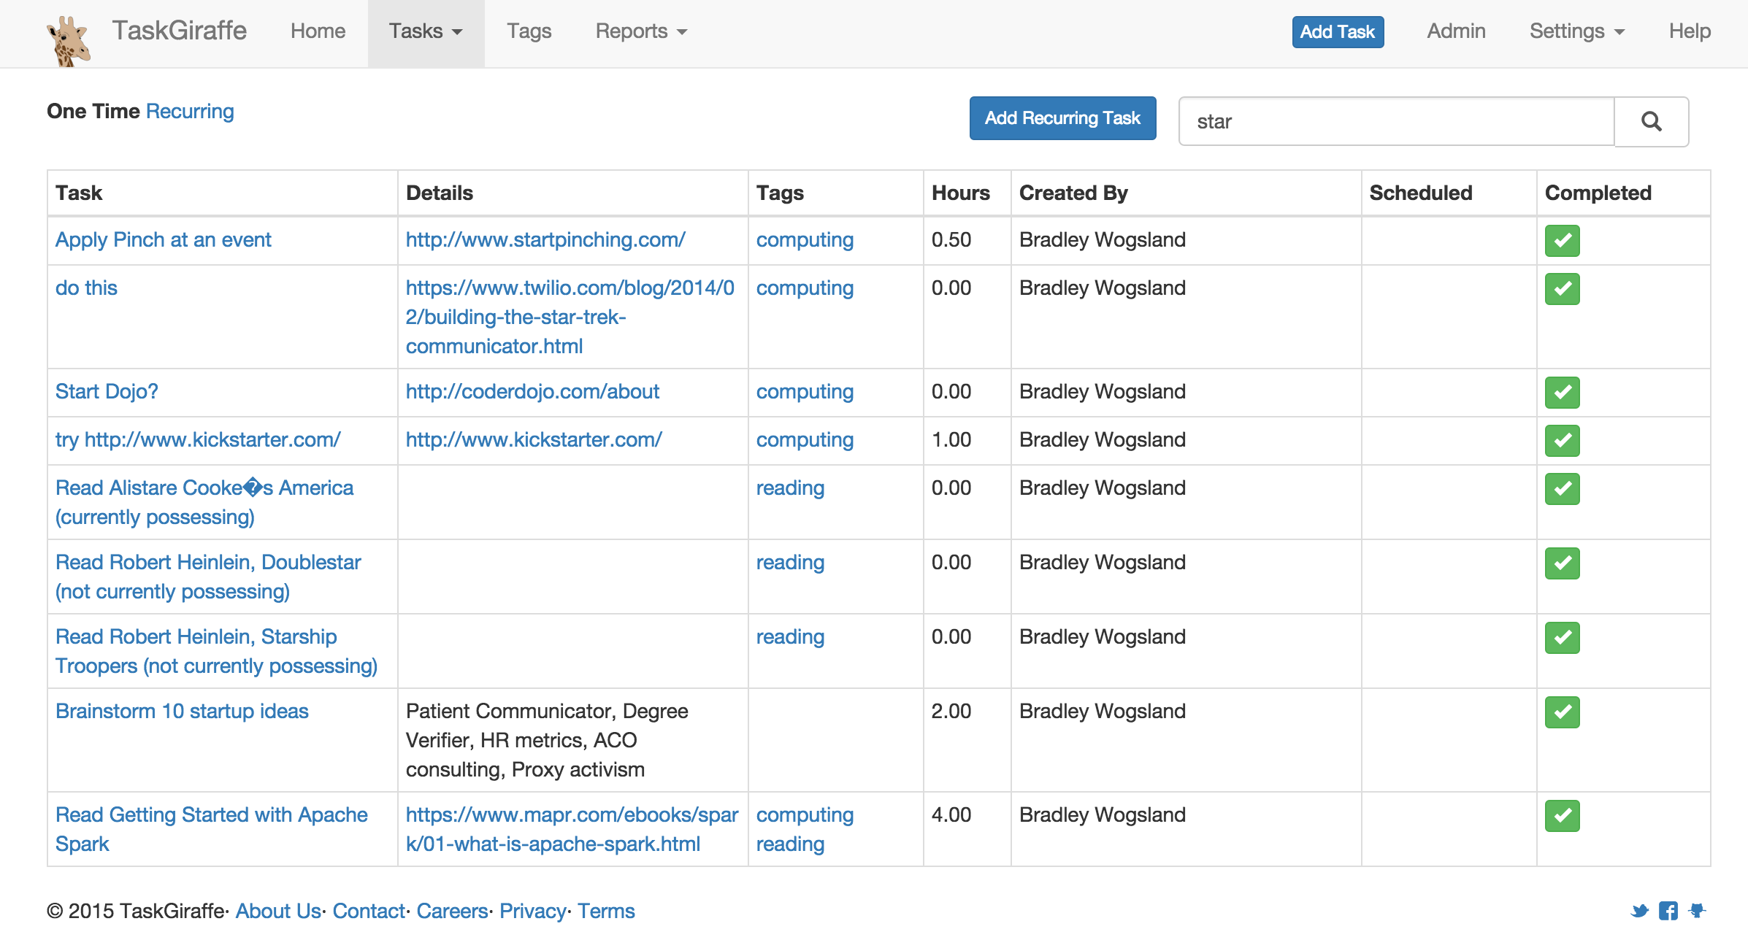Open the Tags nav item
This screenshot has width=1748, height=940.
tap(529, 31)
